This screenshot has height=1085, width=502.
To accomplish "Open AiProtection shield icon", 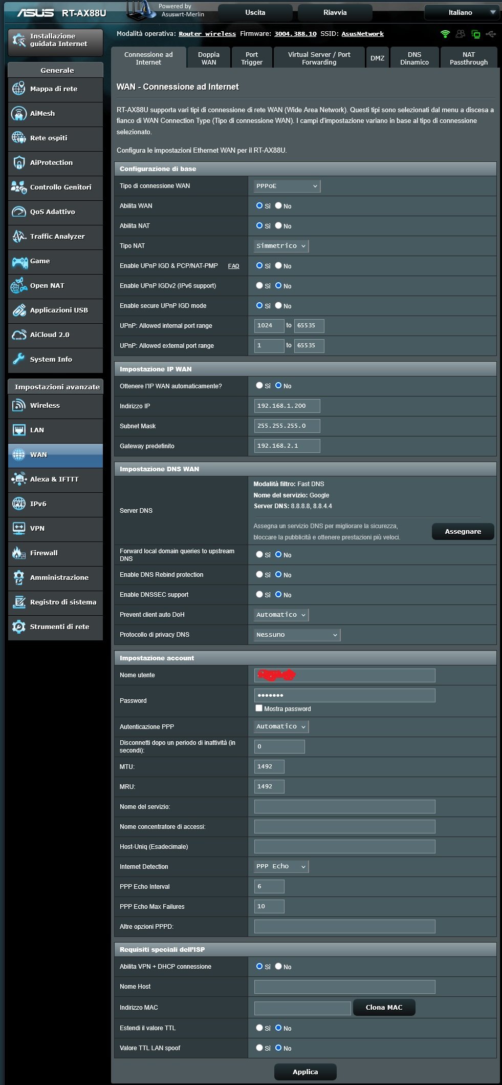I will pyautogui.click(x=19, y=162).
